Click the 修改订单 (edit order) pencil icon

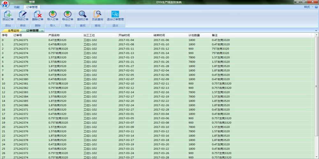[23, 14]
